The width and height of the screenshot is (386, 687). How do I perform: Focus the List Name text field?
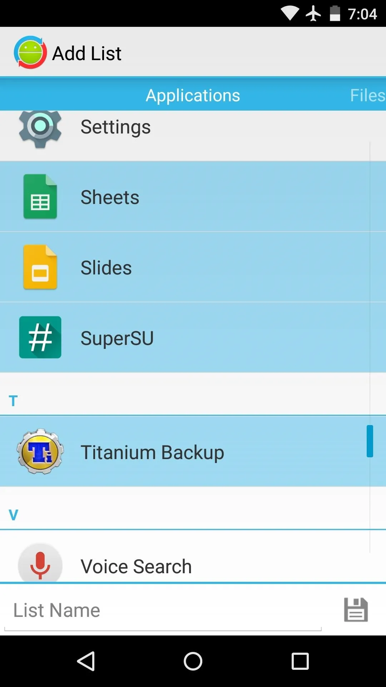click(163, 610)
